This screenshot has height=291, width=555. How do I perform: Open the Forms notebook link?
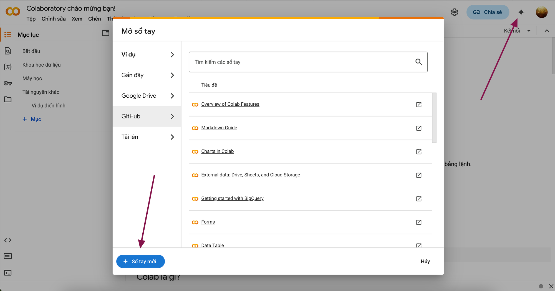tap(208, 222)
